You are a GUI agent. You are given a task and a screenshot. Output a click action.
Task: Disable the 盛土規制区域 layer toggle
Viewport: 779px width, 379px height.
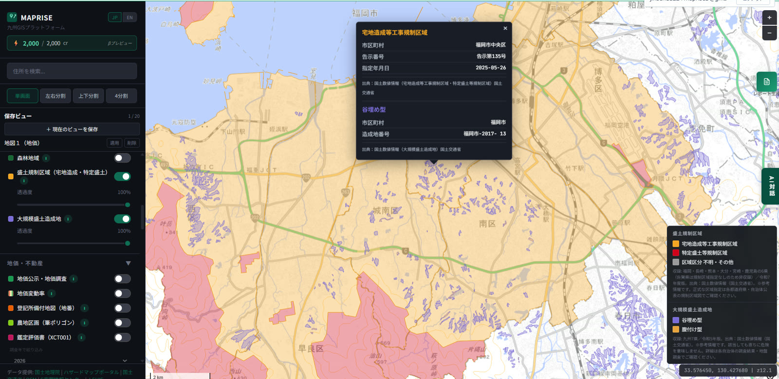coord(122,176)
